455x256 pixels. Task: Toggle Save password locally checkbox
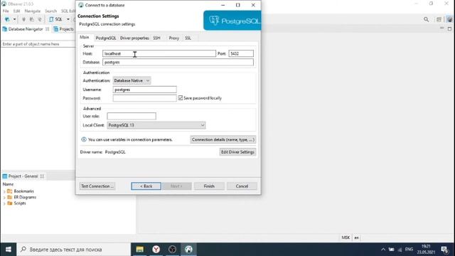[x=181, y=98]
